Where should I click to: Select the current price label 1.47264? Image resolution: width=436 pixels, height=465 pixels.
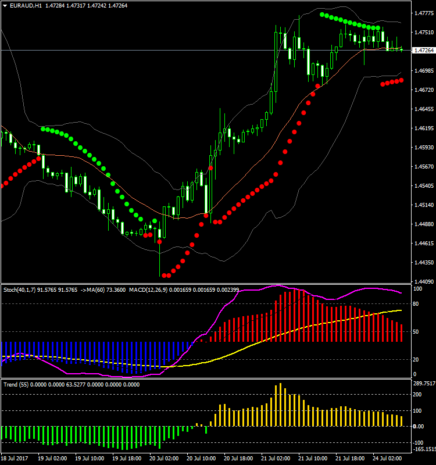[x=424, y=51]
